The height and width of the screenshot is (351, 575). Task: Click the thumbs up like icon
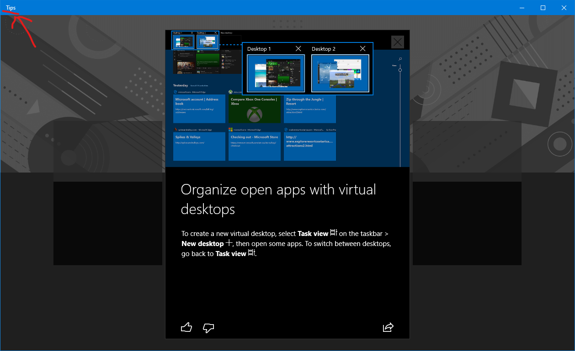point(186,327)
